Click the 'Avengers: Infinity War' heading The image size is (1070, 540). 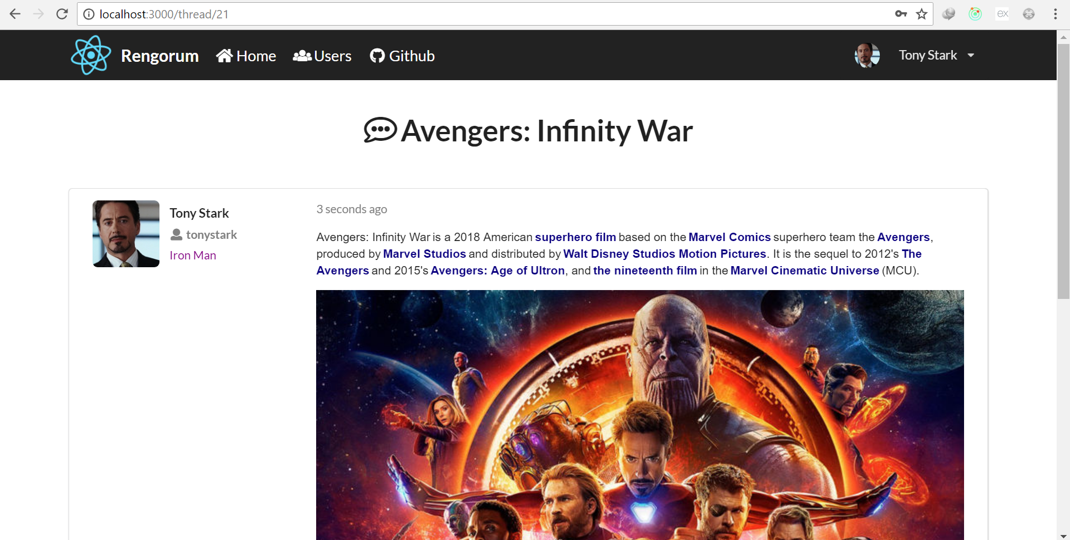(546, 131)
